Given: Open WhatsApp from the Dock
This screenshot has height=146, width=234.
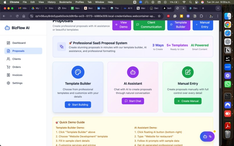Looking at the screenshot, I should coord(228,84).
